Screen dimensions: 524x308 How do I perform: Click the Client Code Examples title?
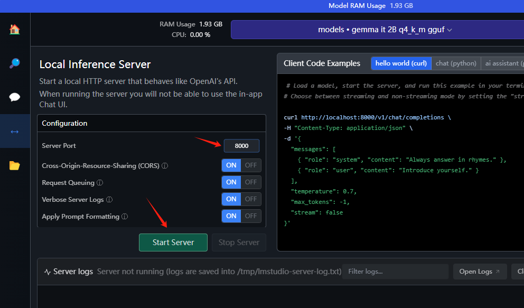[322, 63]
